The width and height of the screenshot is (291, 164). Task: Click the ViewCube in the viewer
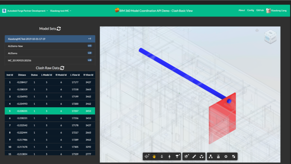click(270, 37)
